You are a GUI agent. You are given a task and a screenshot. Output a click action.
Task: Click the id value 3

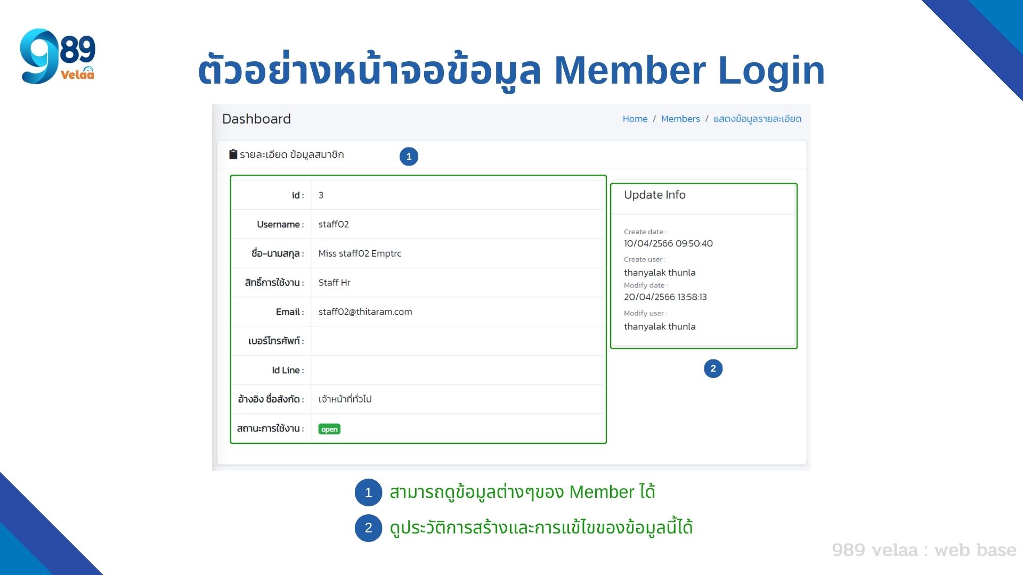(321, 195)
